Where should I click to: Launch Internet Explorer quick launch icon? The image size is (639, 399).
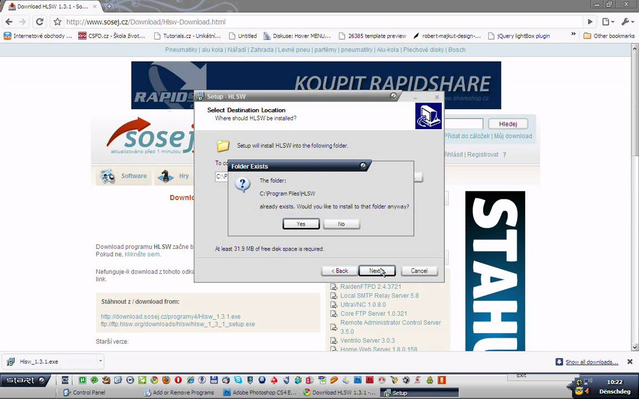point(190,380)
